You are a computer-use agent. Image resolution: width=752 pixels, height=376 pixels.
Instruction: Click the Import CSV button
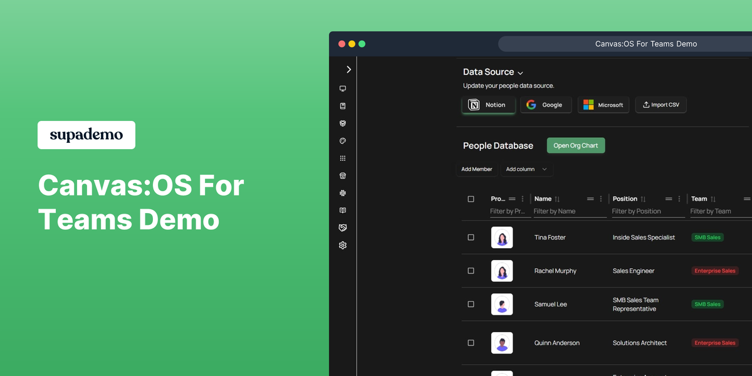tap(661, 105)
